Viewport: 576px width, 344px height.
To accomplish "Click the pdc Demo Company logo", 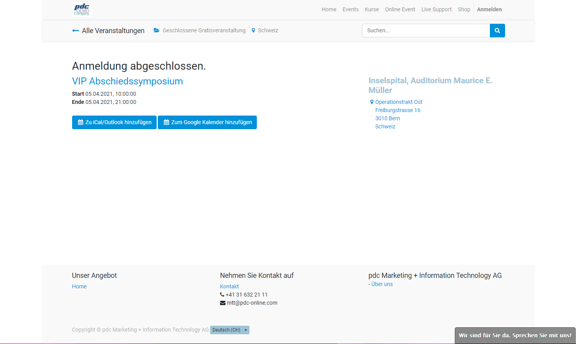I will [x=82, y=9].
